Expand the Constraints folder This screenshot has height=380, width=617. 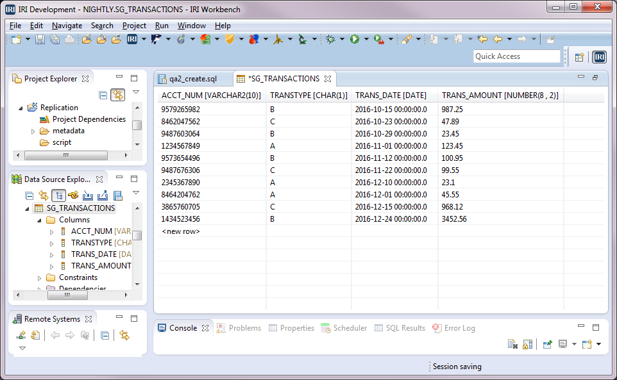(x=39, y=278)
